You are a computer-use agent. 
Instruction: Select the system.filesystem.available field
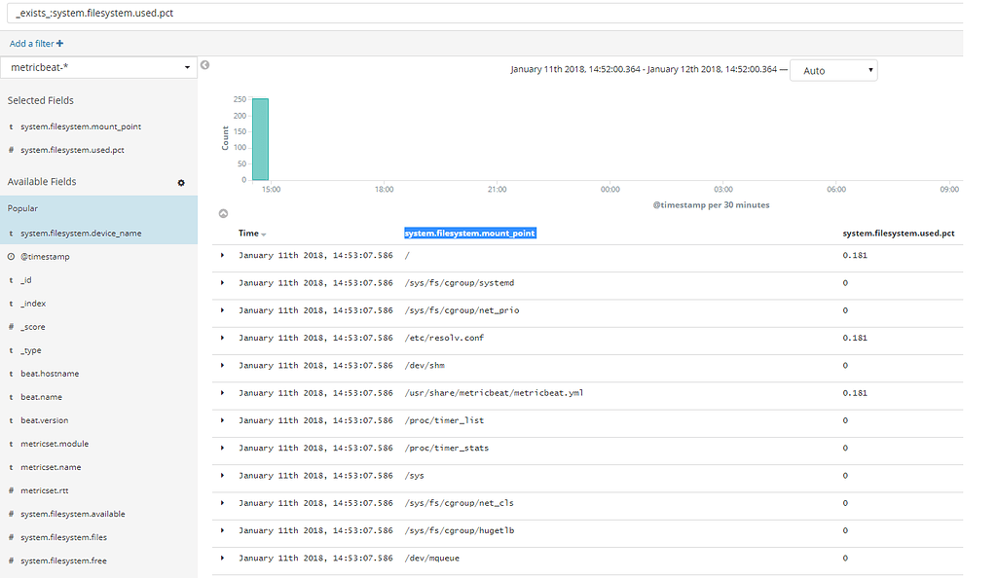click(x=72, y=514)
